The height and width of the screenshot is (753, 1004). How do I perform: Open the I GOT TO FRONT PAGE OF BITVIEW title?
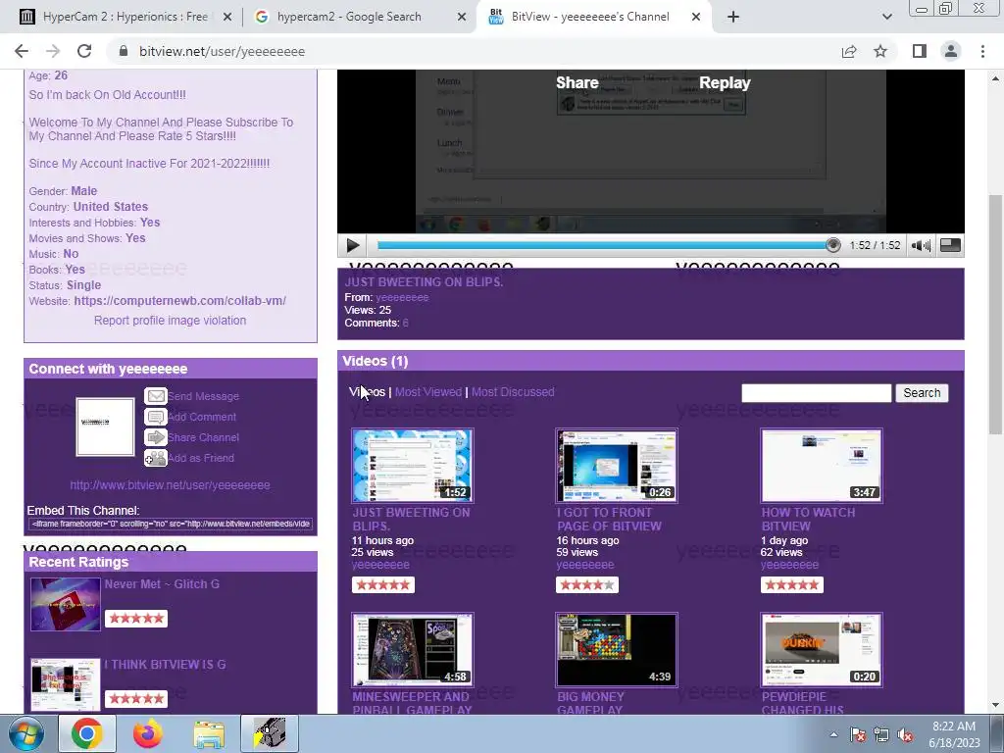click(609, 520)
